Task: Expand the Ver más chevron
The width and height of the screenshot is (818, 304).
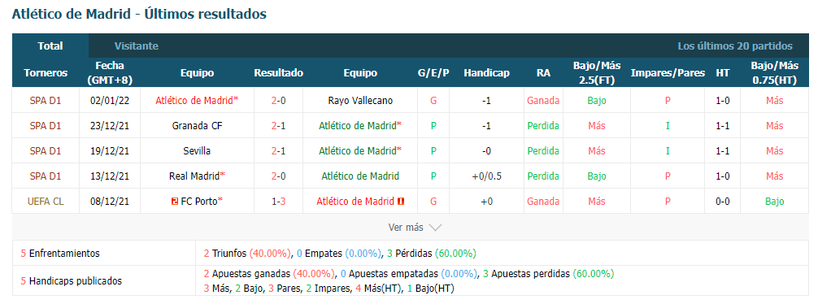Action: coord(435,228)
